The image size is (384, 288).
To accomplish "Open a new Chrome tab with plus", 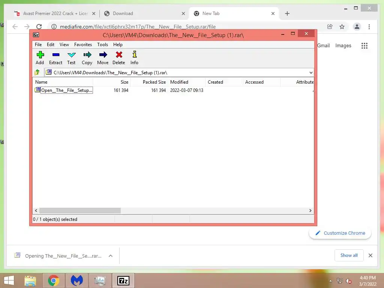I will (x=287, y=13).
